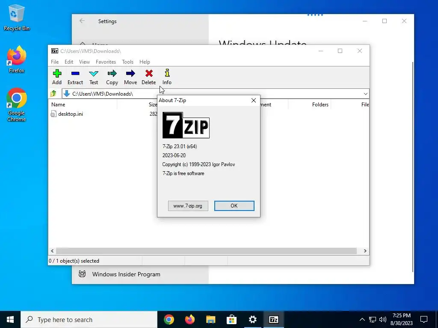
Task: Open Microsoft Store from the taskbar
Action: coord(231,319)
